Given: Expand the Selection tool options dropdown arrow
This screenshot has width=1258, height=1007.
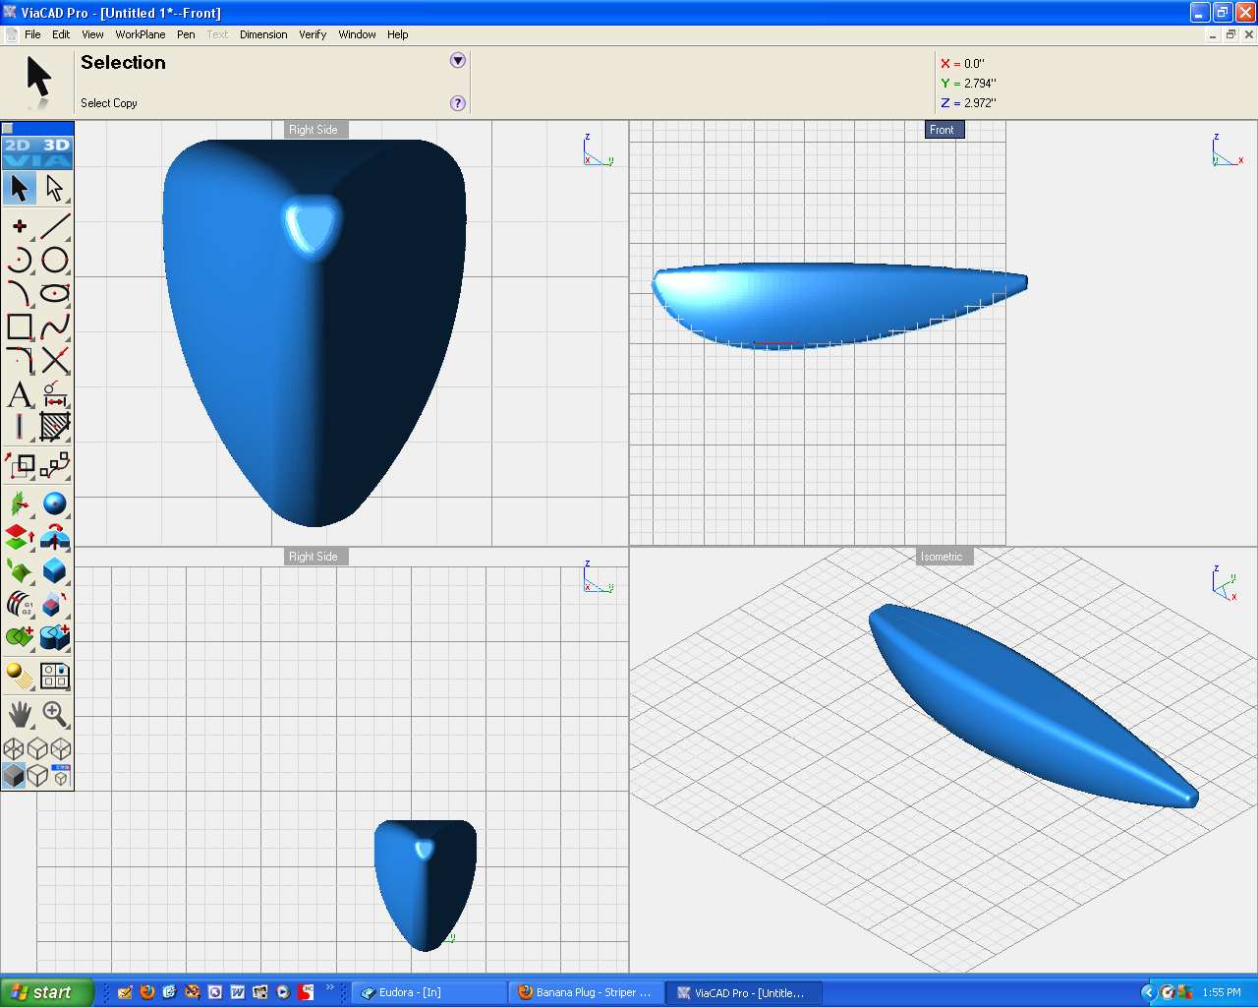Looking at the screenshot, I should click(x=457, y=61).
